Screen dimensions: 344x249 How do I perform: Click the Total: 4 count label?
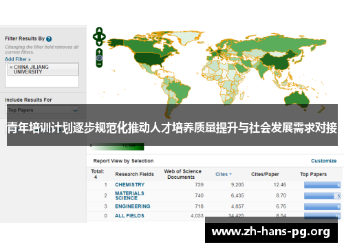tap(98, 174)
